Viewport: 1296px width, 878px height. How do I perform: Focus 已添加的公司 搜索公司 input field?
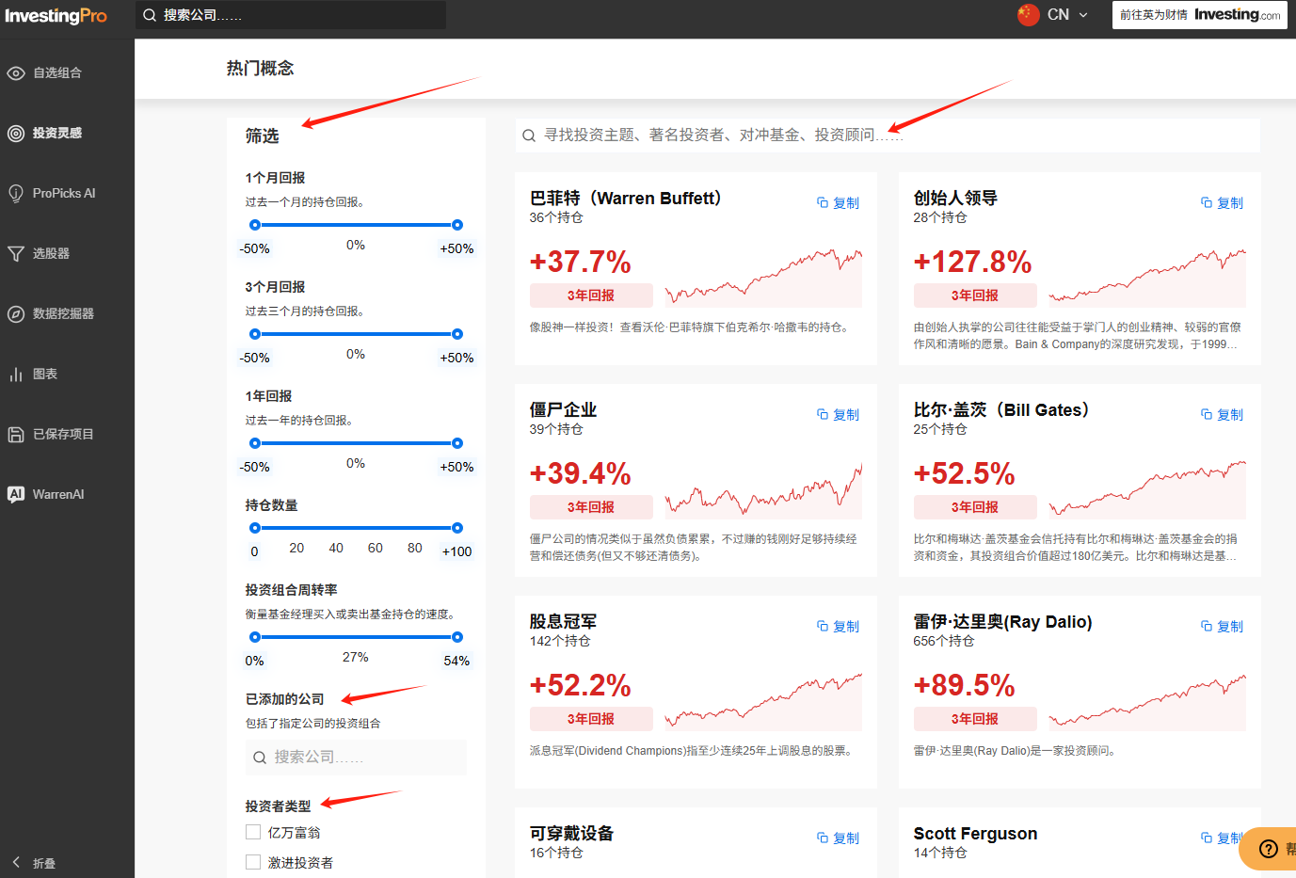[x=356, y=758]
